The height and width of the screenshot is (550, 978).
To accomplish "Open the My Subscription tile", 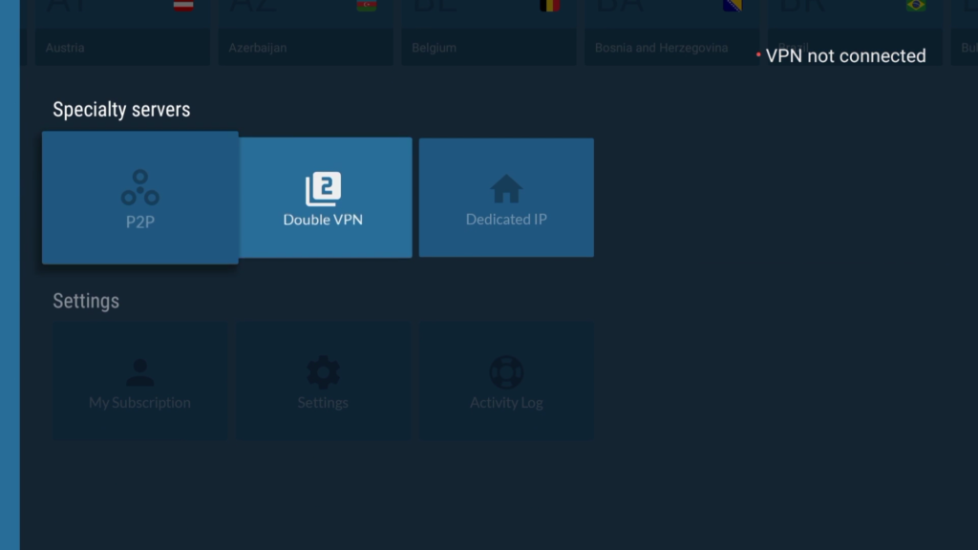I will point(139,381).
